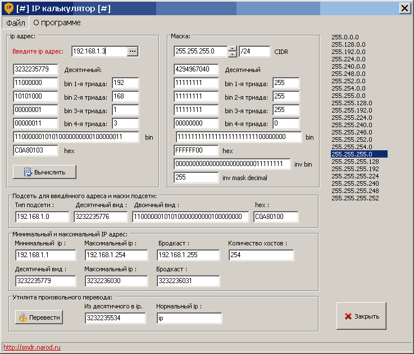Click the hex field C0A80103
The height and width of the screenshot is (354, 414).
35,150
